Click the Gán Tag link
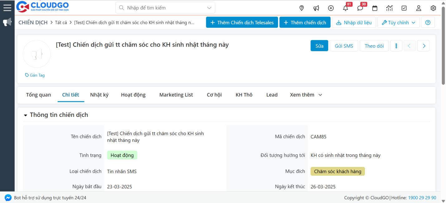This screenshot has height=203, width=446. (35, 75)
